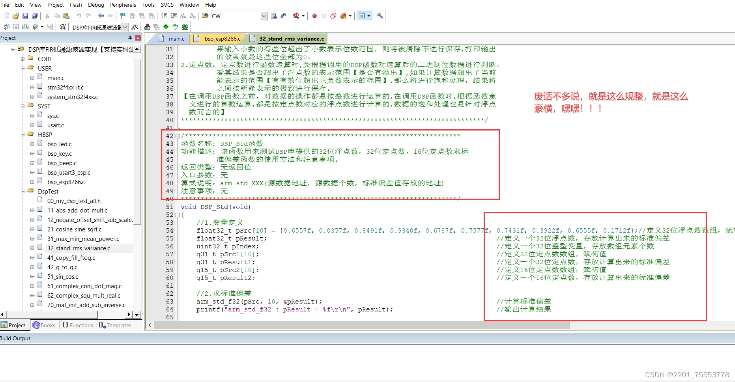
Task: Redo the last edit
Action: (88, 16)
